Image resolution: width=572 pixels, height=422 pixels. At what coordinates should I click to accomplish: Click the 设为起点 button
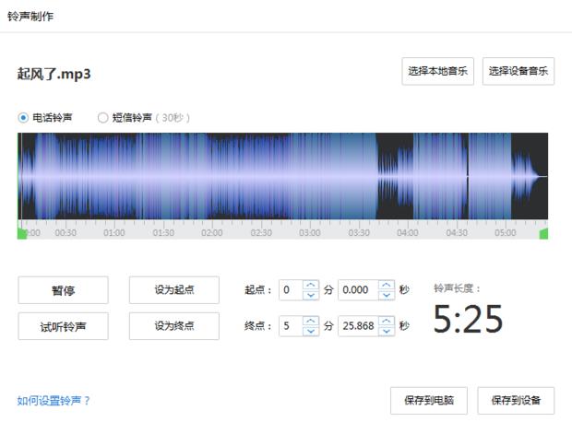pyautogui.click(x=173, y=290)
